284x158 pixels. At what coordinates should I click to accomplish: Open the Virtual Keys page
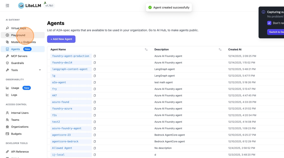18,28
